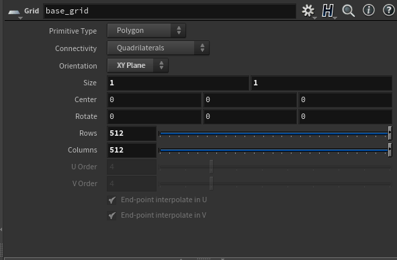Click the U Order value field
Viewport: 397px width, 260px height.
coord(132,167)
